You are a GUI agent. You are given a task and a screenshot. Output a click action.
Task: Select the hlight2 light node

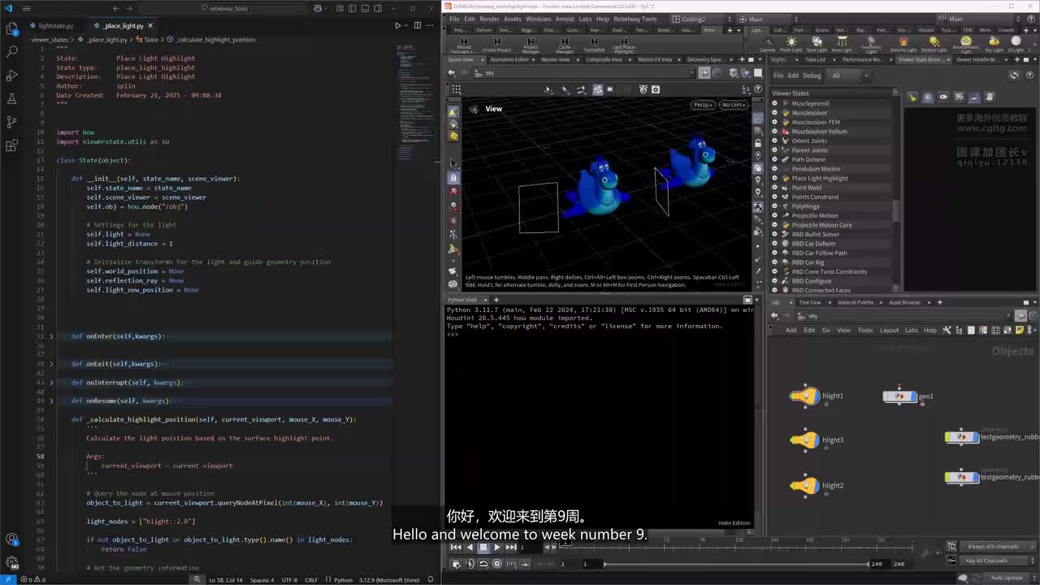pos(805,485)
